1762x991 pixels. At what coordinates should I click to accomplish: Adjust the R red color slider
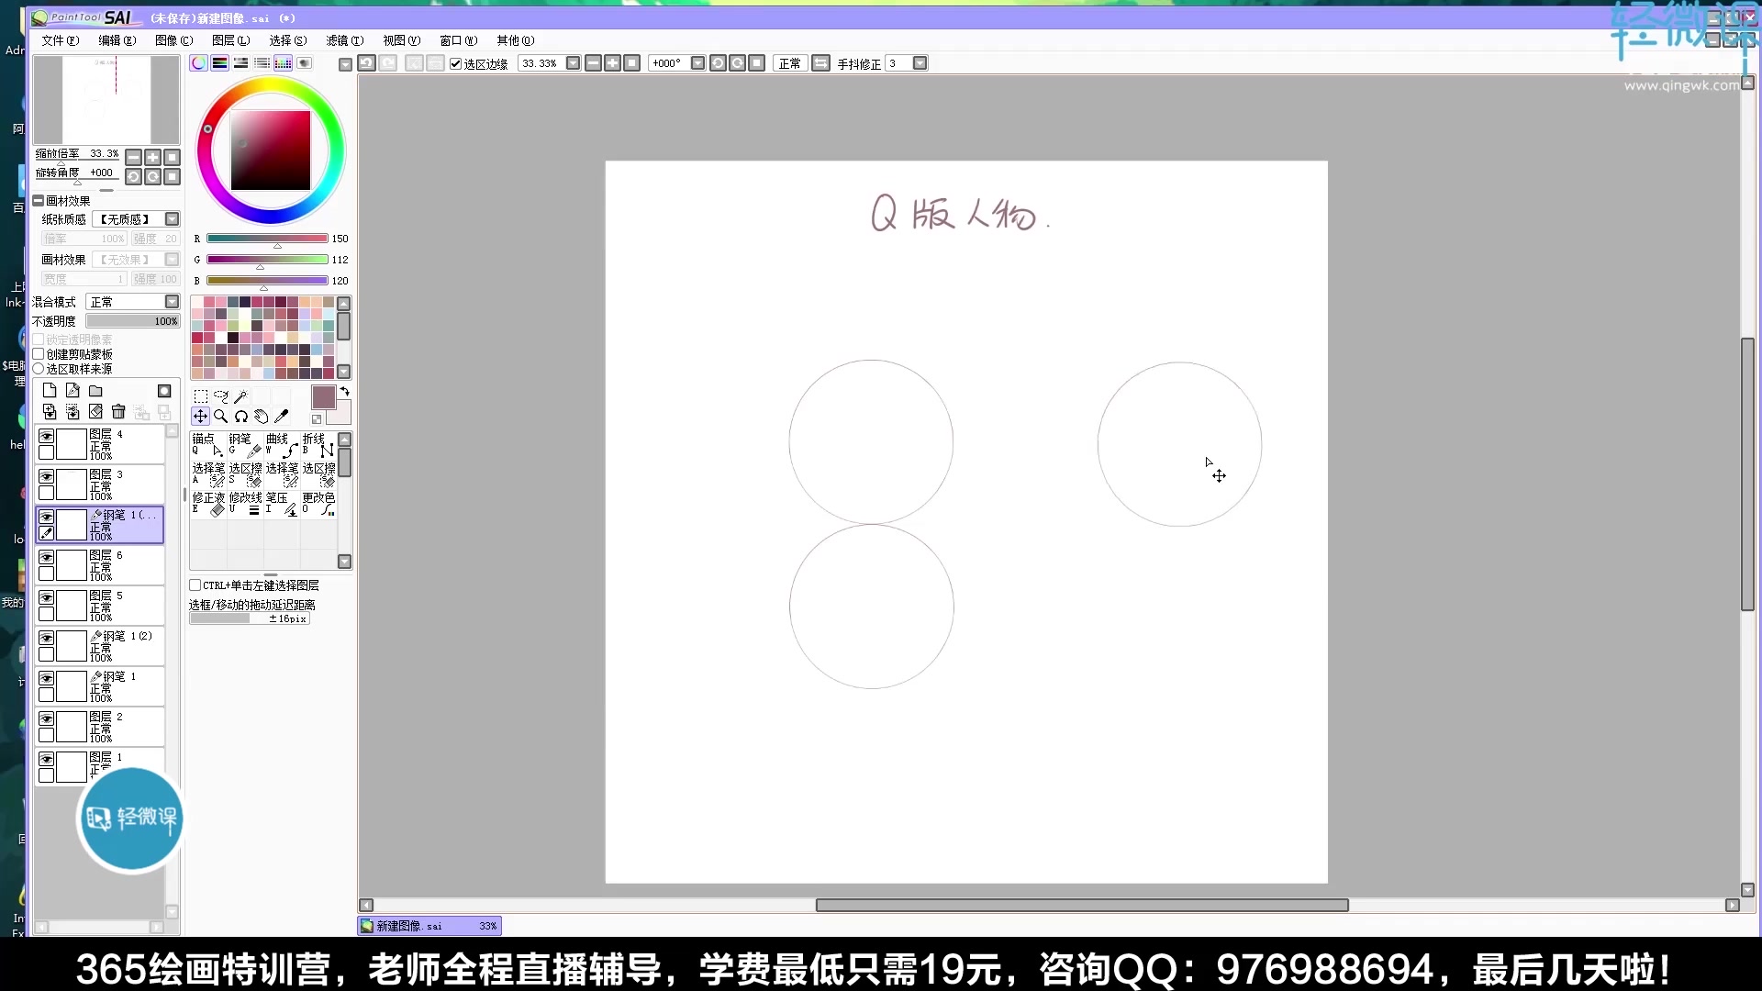[x=267, y=239]
